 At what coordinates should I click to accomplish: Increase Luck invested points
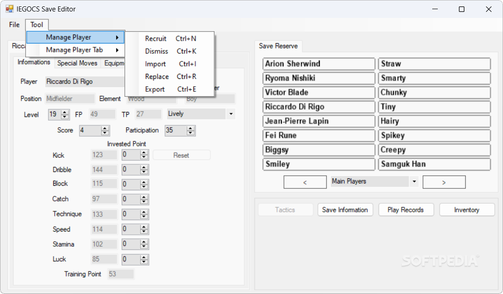coord(144,257)
